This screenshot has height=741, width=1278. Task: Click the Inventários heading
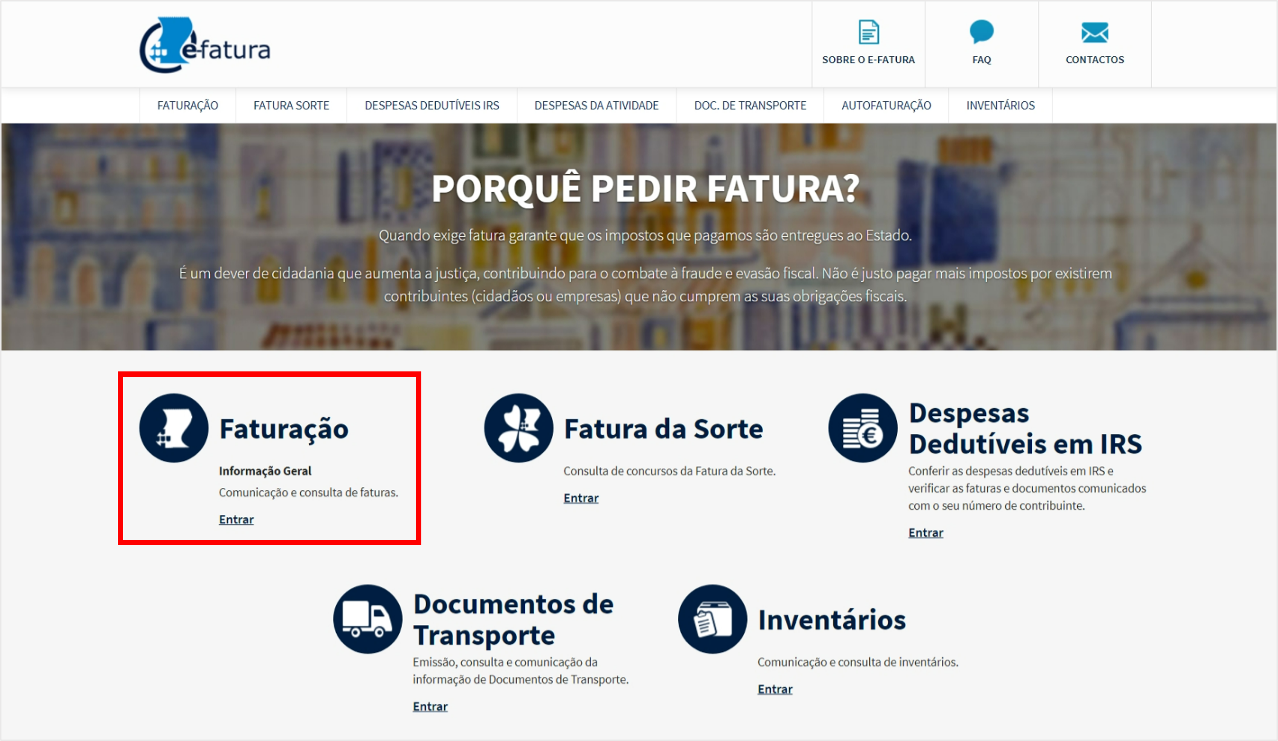click(x=832, y=620)
